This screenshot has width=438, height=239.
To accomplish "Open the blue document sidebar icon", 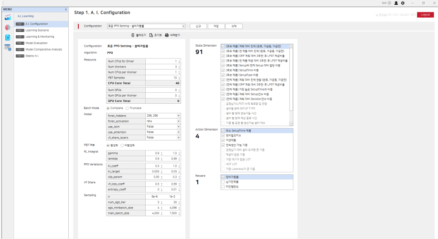I will 7,37.
